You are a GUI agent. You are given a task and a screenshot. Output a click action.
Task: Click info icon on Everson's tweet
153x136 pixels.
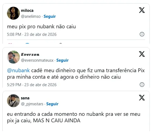pos(142,85)
